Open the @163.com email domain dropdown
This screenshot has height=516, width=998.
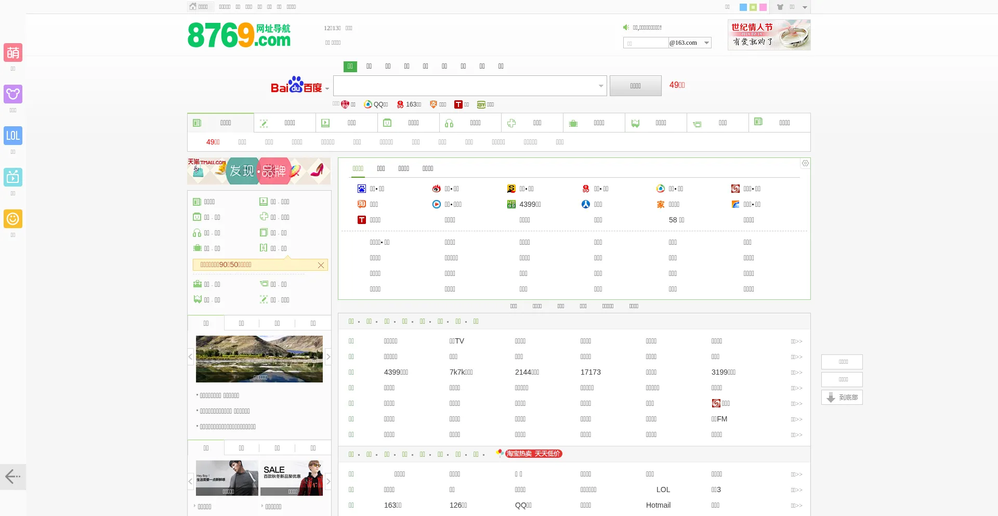click(706, 43)
